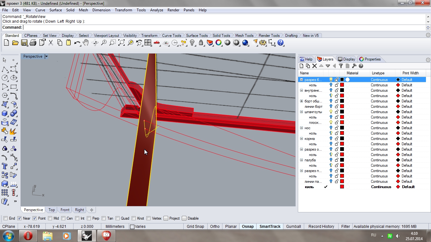The height and width of the screenshot is (242, 431).
Task: Toggle the Mid osnap checkbox
Action: [50, 218]
